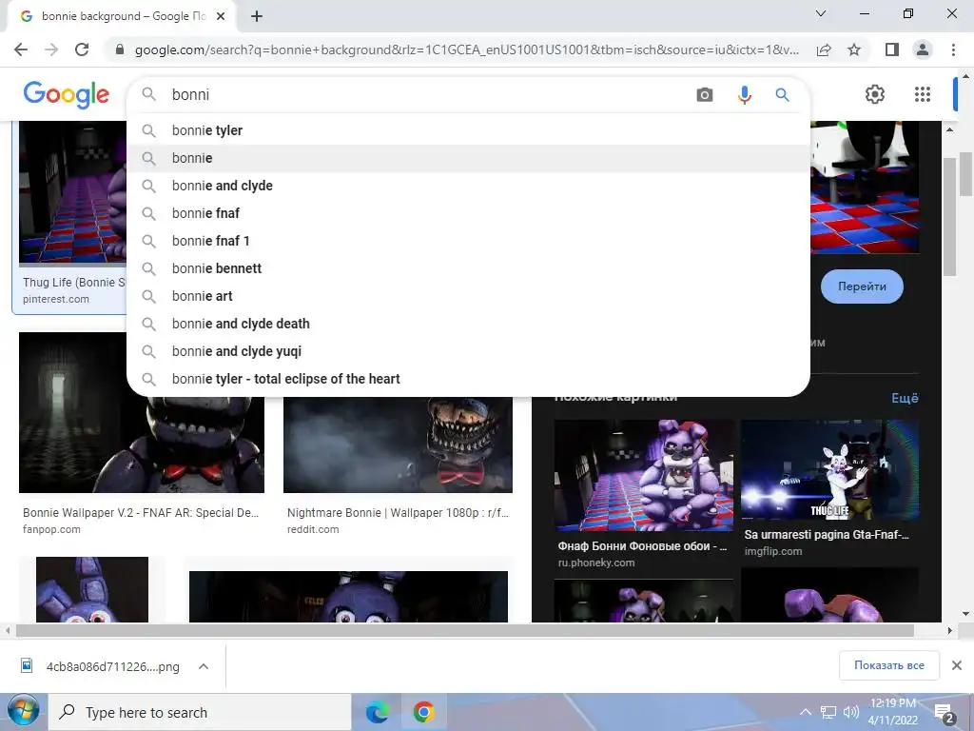Click the Перейти visit button

(x=862, y=286)
